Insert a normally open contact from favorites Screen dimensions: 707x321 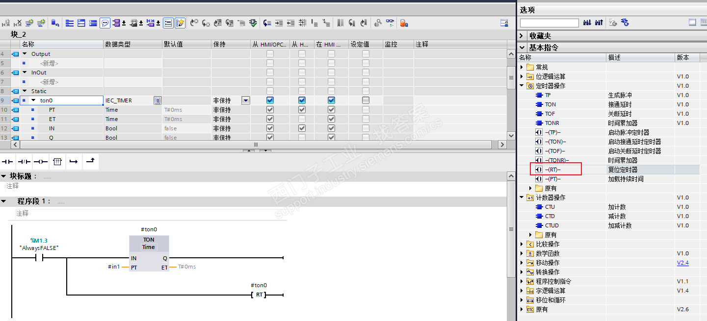pyautogui.click(x=8, y=161)
